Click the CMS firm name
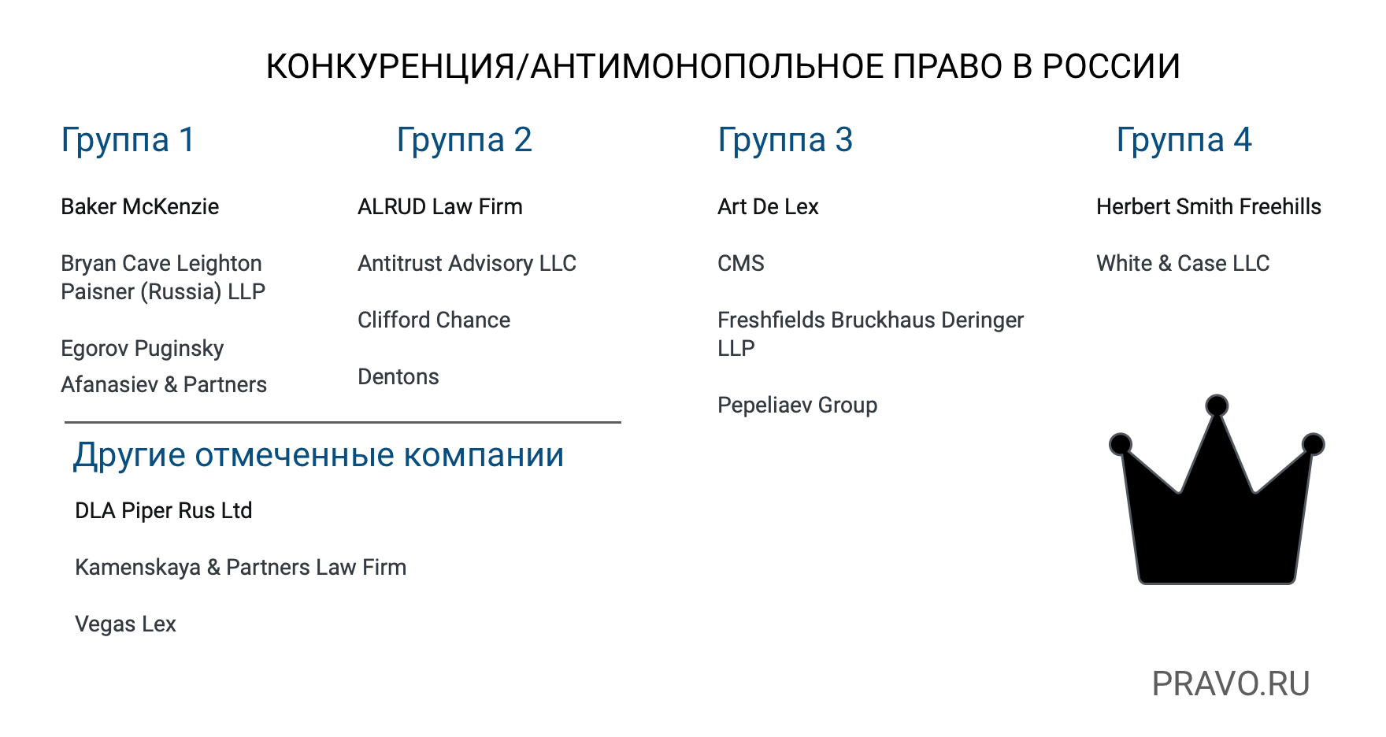This screenshot has width=1386, height=737. [741, 263]
